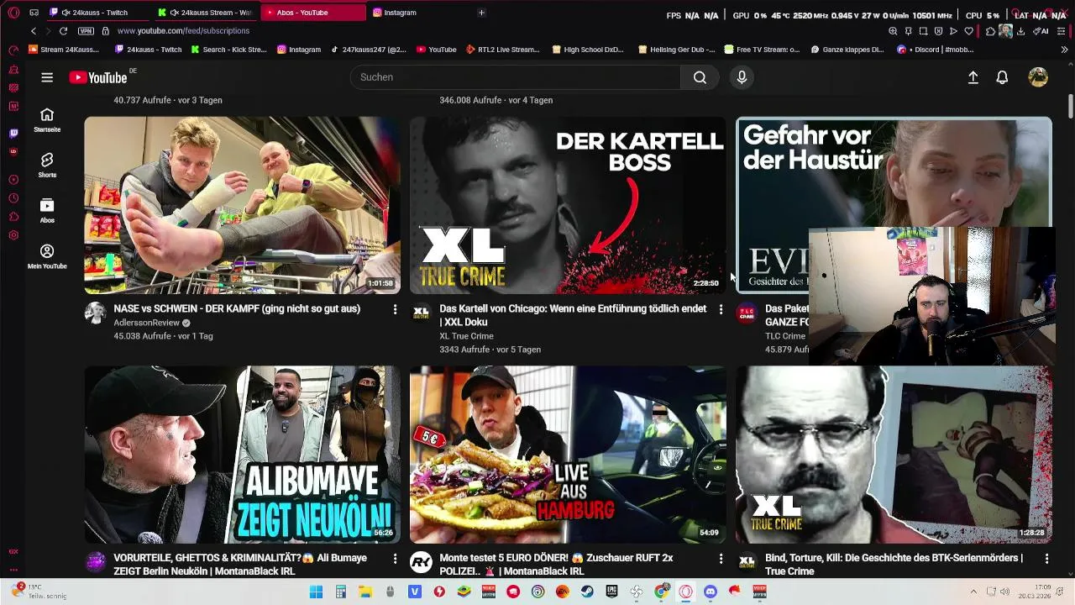This screenshot has height=605, width=1075.
Task: Open the RTL2 Live Stream bookmark
Action: (502, 50)
